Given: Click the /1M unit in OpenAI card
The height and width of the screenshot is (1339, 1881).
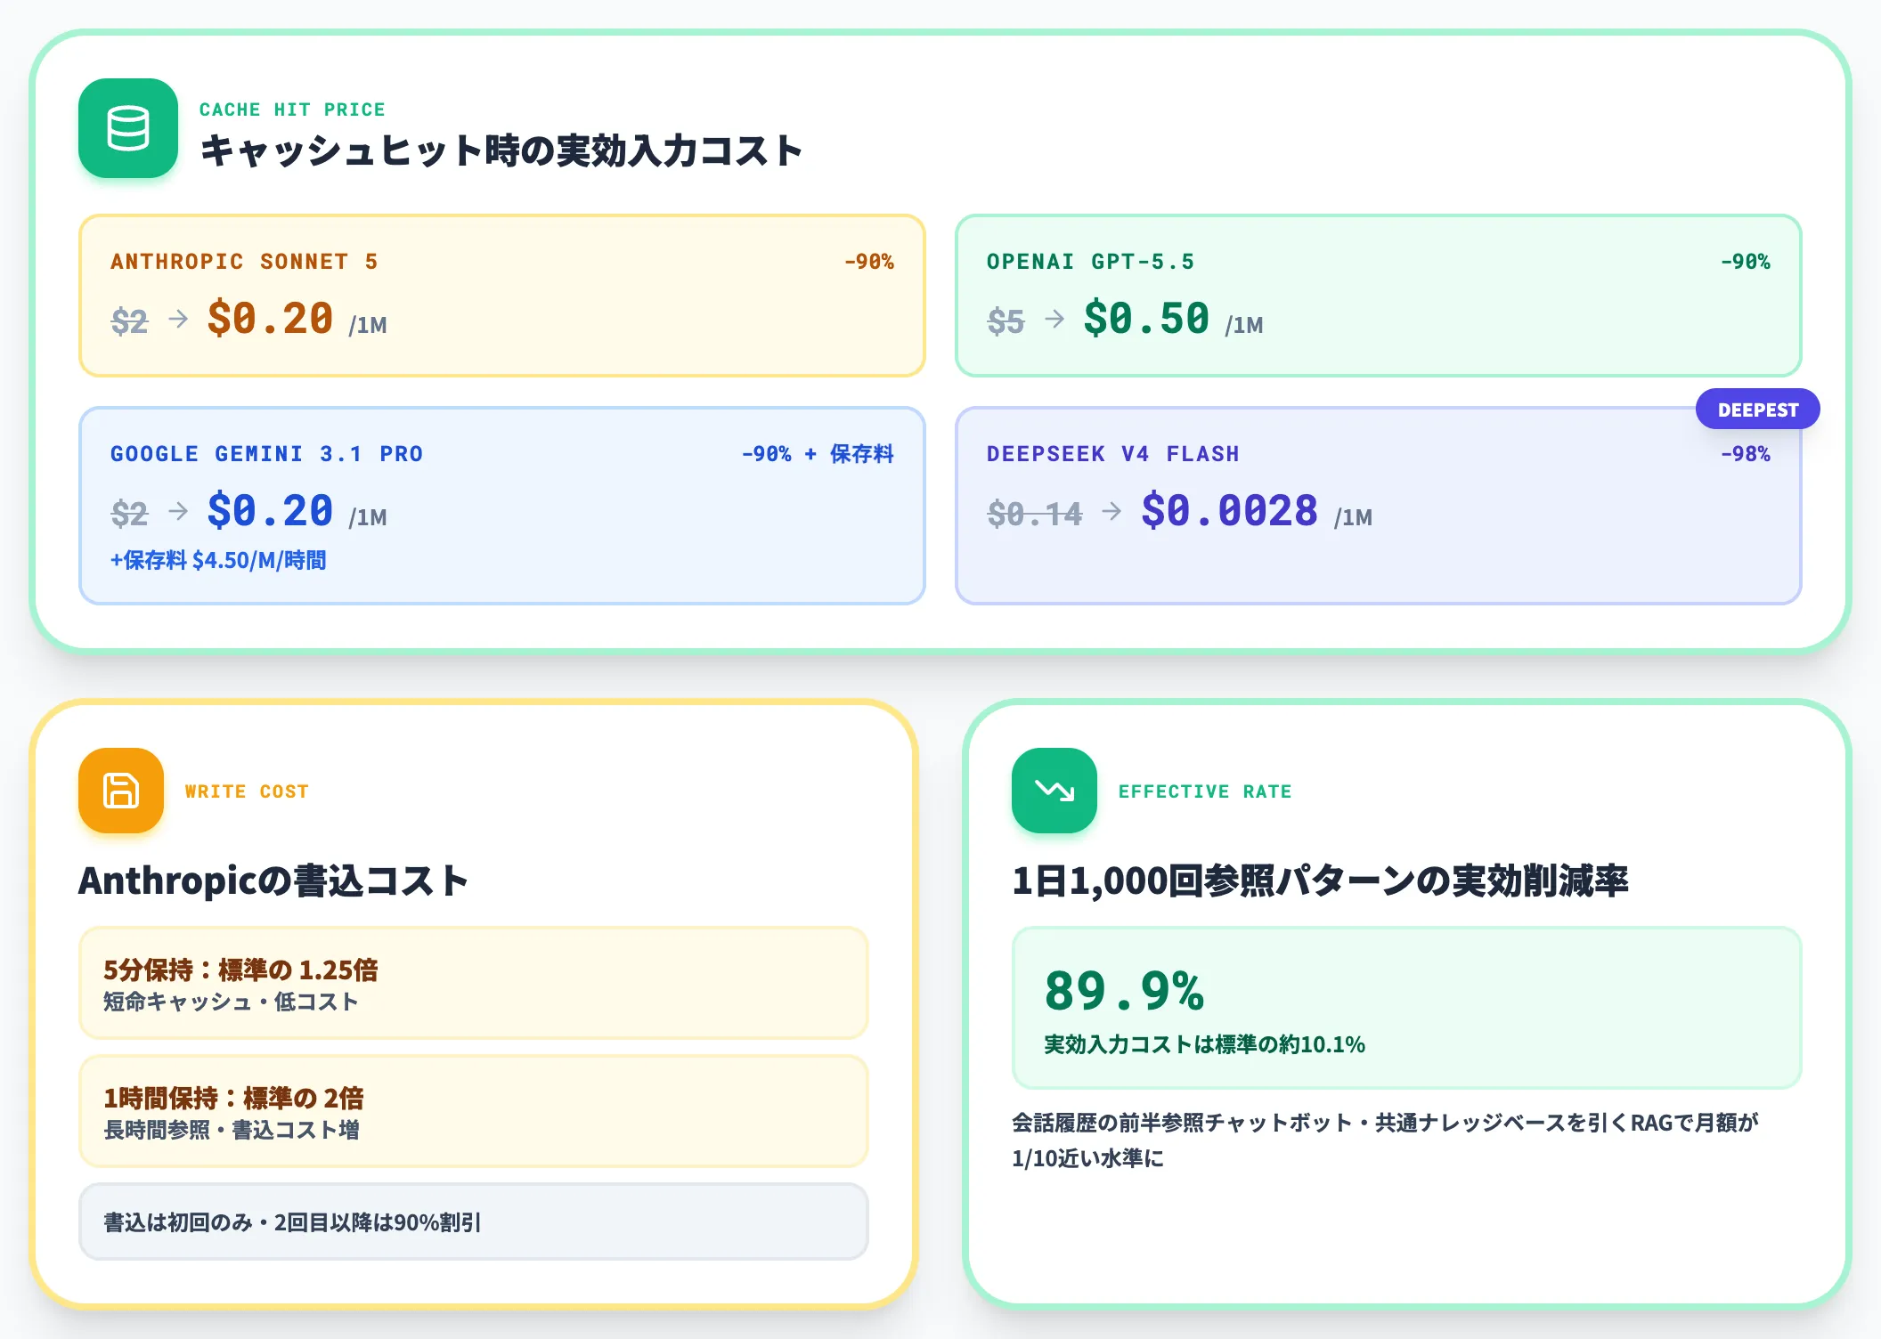Looking at the screenshot, I should [1244, 325].
